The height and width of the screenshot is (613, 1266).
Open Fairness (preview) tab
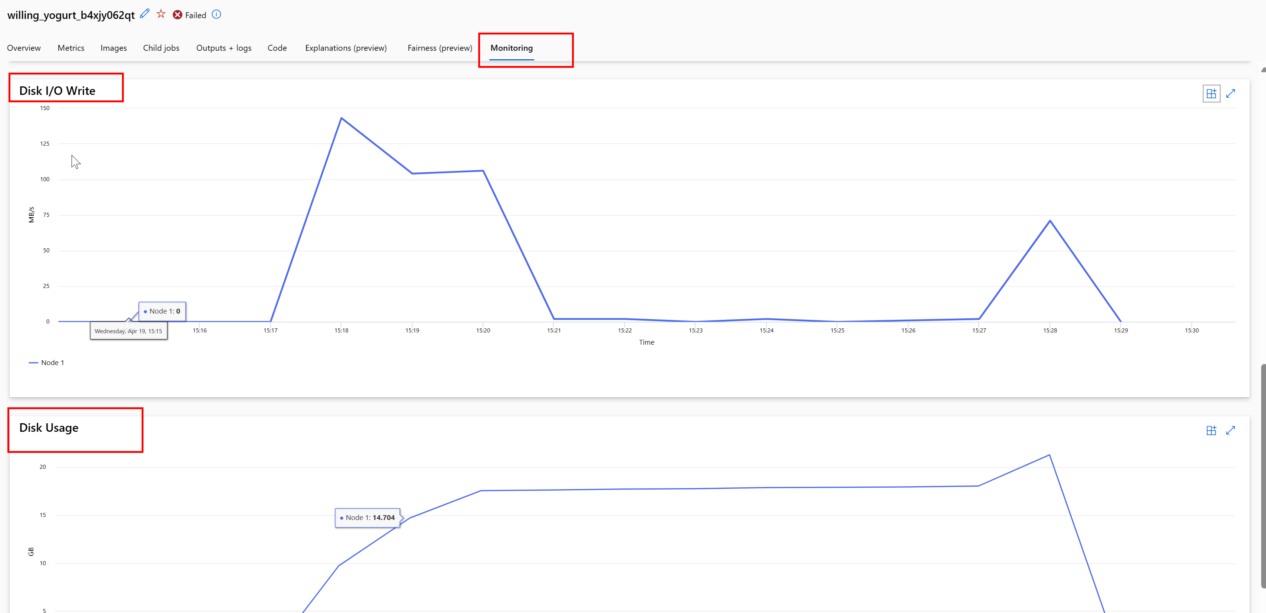(439, 48)
